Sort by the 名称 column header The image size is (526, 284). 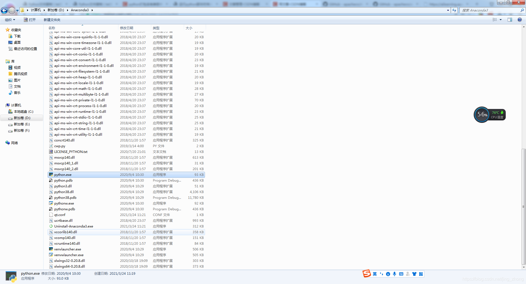coord(83,28)
